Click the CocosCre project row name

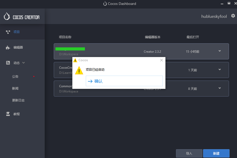[x=66, y=68]
